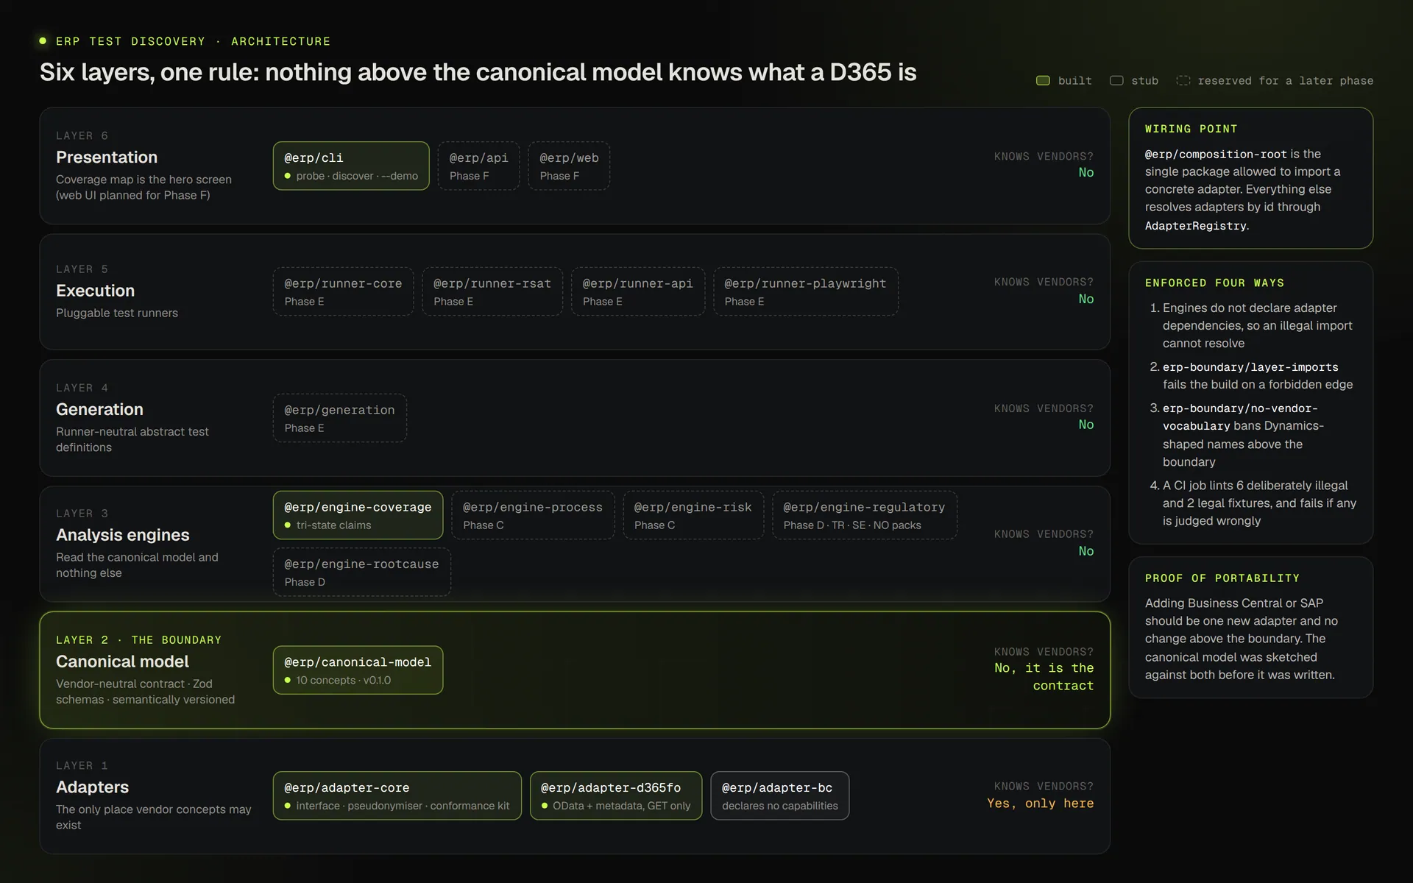Image resolution: width=1413 pixels, height=883 pixels.
Task: Click the Generation layer title
Action: pyautogui.click(x=99, y=409)
